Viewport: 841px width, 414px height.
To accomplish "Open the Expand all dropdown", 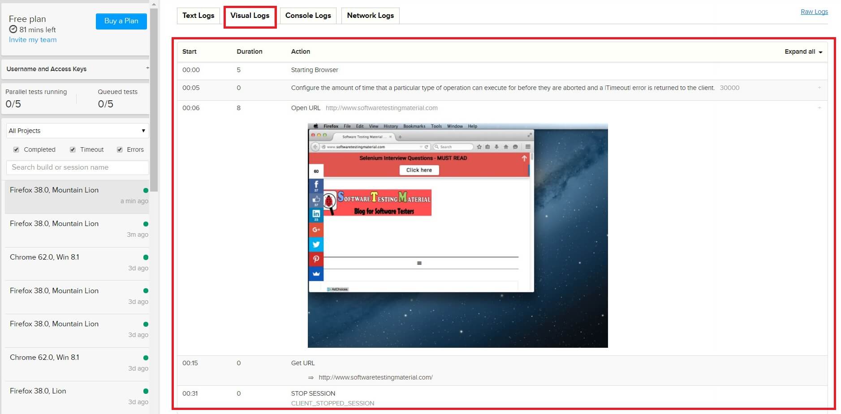I will (803, 52).
